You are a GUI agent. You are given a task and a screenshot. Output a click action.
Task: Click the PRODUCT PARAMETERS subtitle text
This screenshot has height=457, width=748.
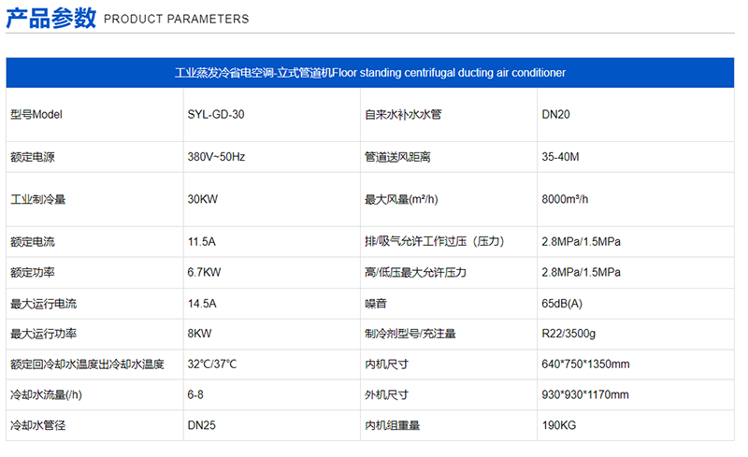(176, 20)
